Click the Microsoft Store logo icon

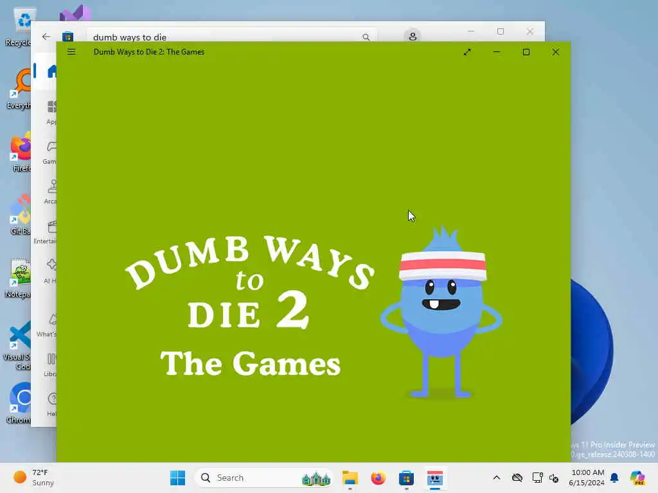pos(67,37)
